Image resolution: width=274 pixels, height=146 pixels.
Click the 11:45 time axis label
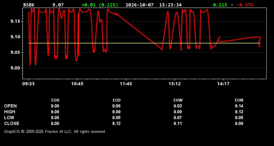point(126,84)
